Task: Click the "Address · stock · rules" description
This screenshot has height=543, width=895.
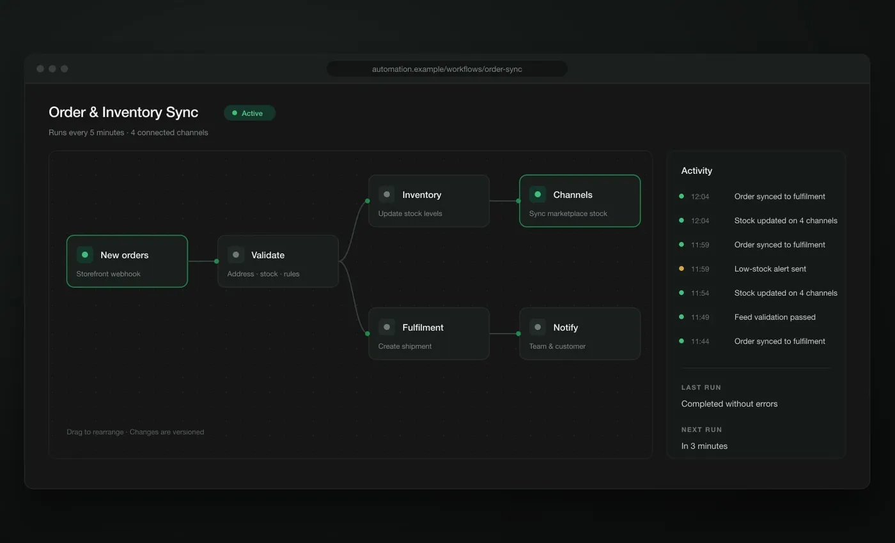Action: [263, 274]
